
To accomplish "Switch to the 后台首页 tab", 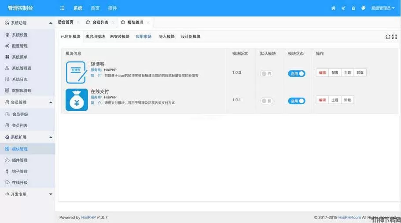I will pyautogui.click(x=66, y=22).
